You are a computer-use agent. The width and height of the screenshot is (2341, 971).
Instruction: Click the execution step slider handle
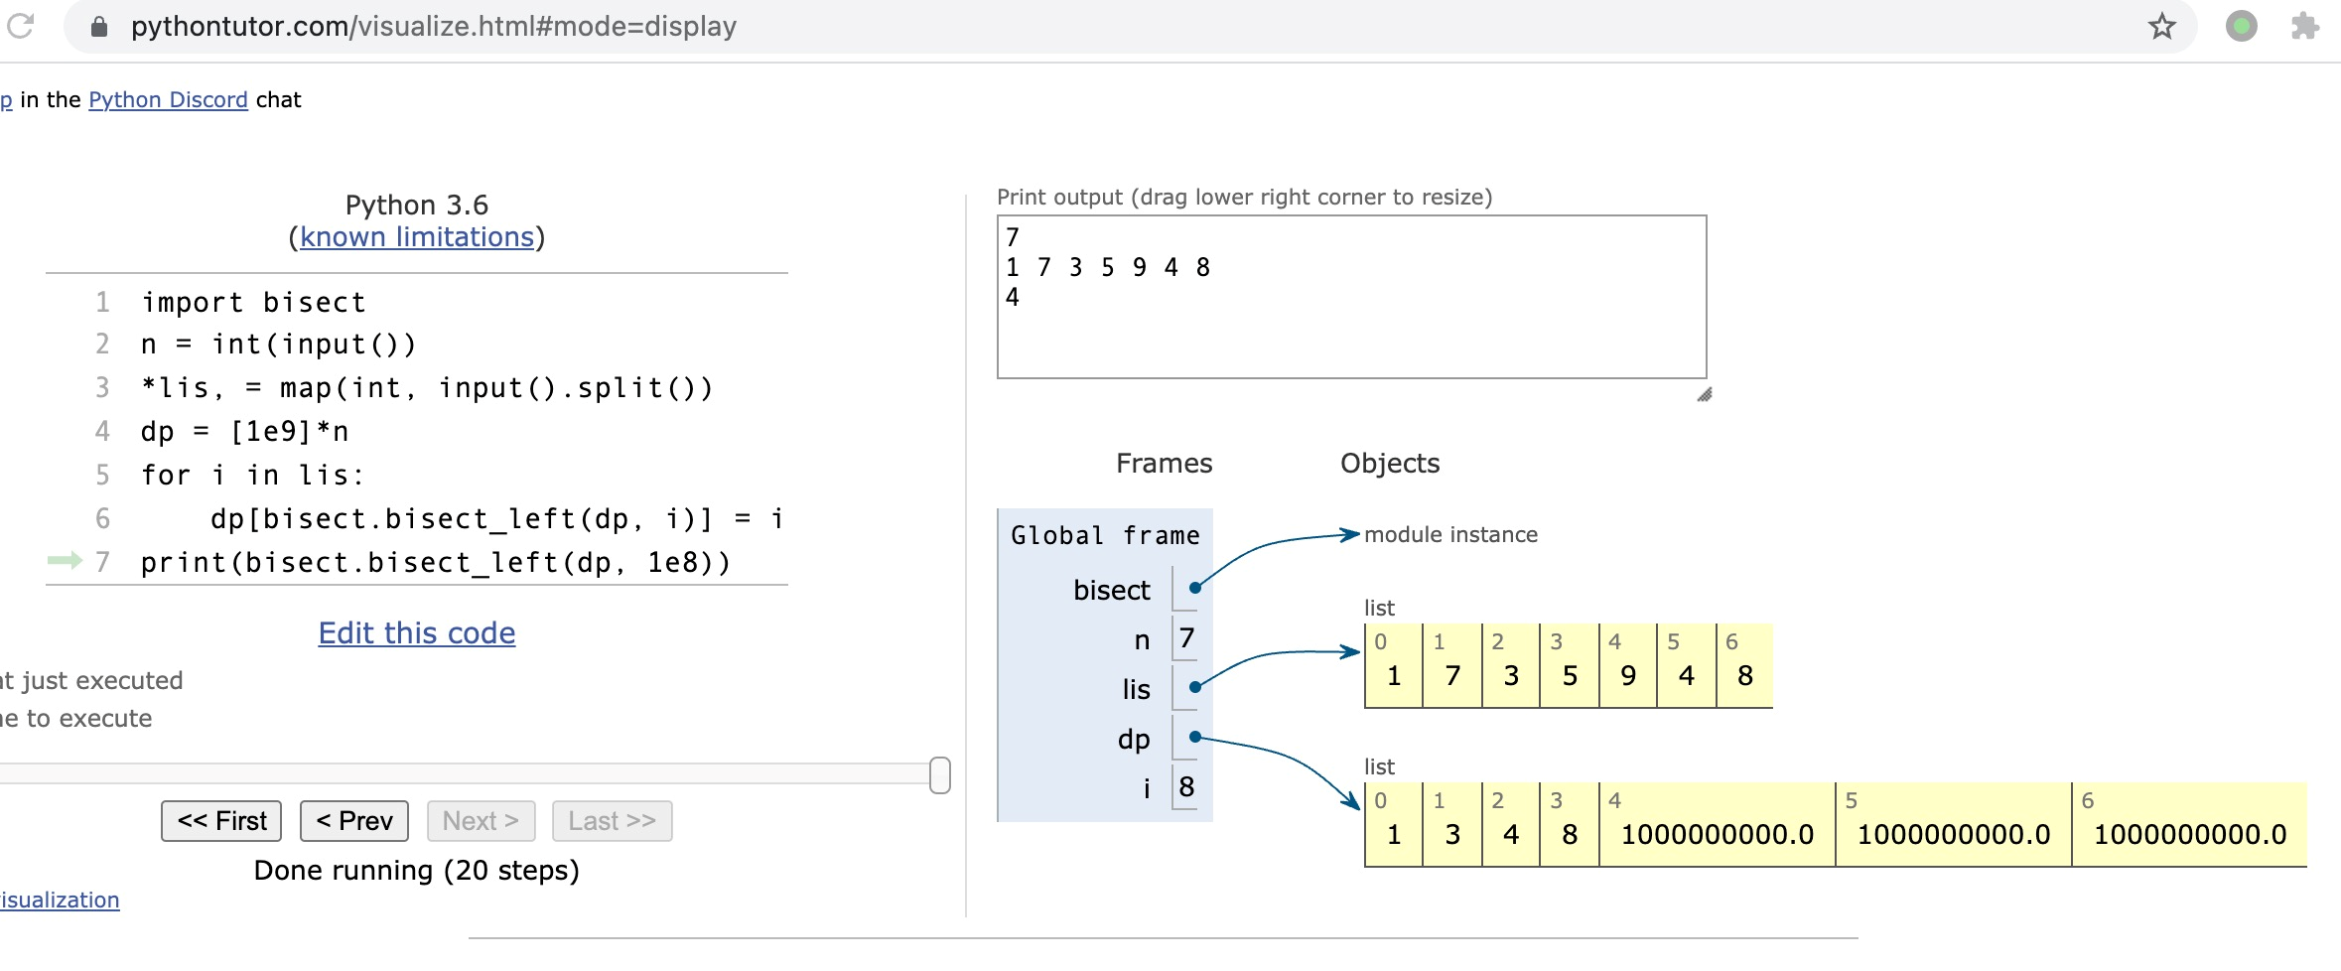coord(939,775)
